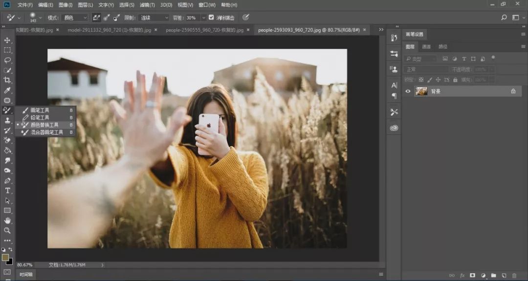This screenshot has width=528, height=281.
Task: Select the Crop tool
Action: pos(7,80)
